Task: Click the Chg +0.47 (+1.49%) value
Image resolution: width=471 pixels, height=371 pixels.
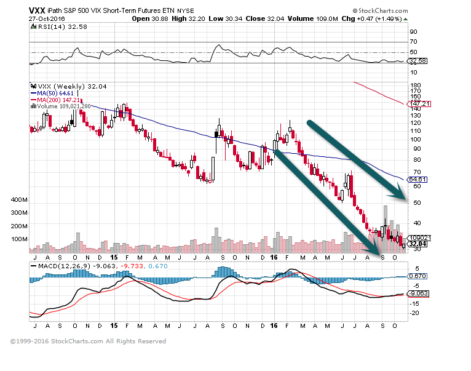Action: coord(371,18)
